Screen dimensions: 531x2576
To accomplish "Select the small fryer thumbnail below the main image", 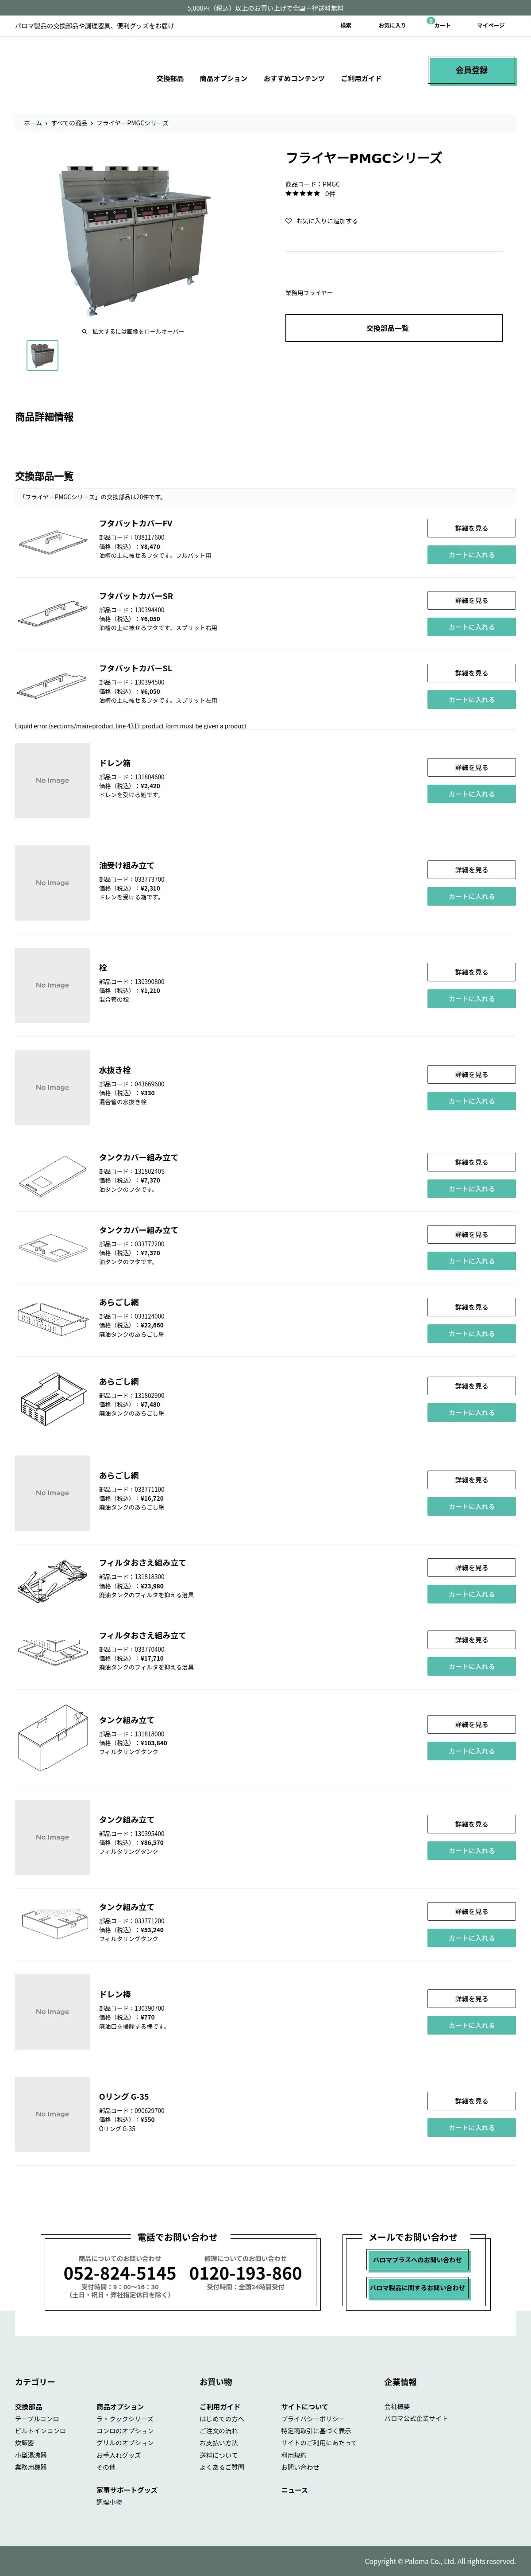I will click(x=42, y=355).
